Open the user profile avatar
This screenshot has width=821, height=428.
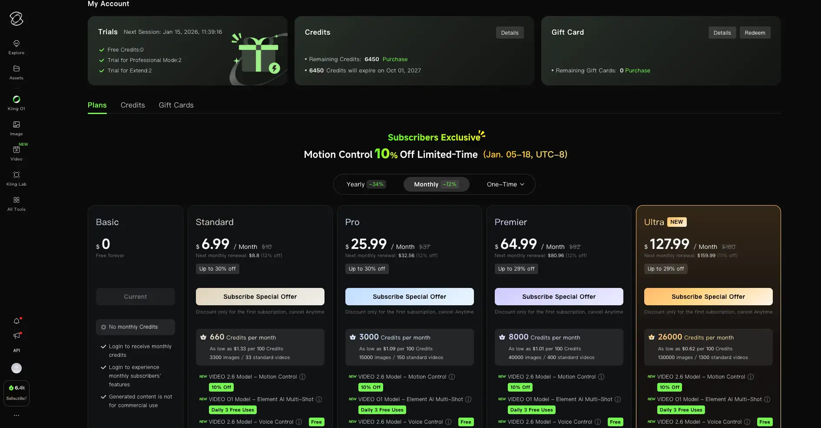pyautogui.click(x=17, y=368)
